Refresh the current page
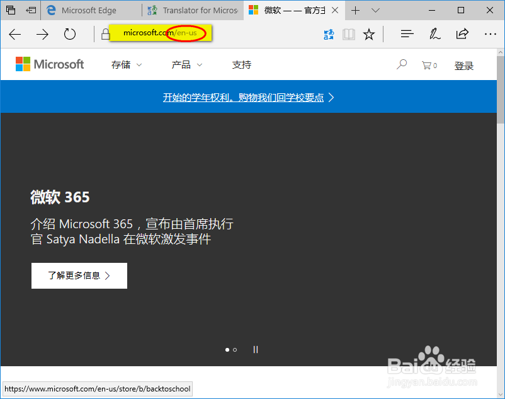Screen dimensions: 505x399 (69, 34)
